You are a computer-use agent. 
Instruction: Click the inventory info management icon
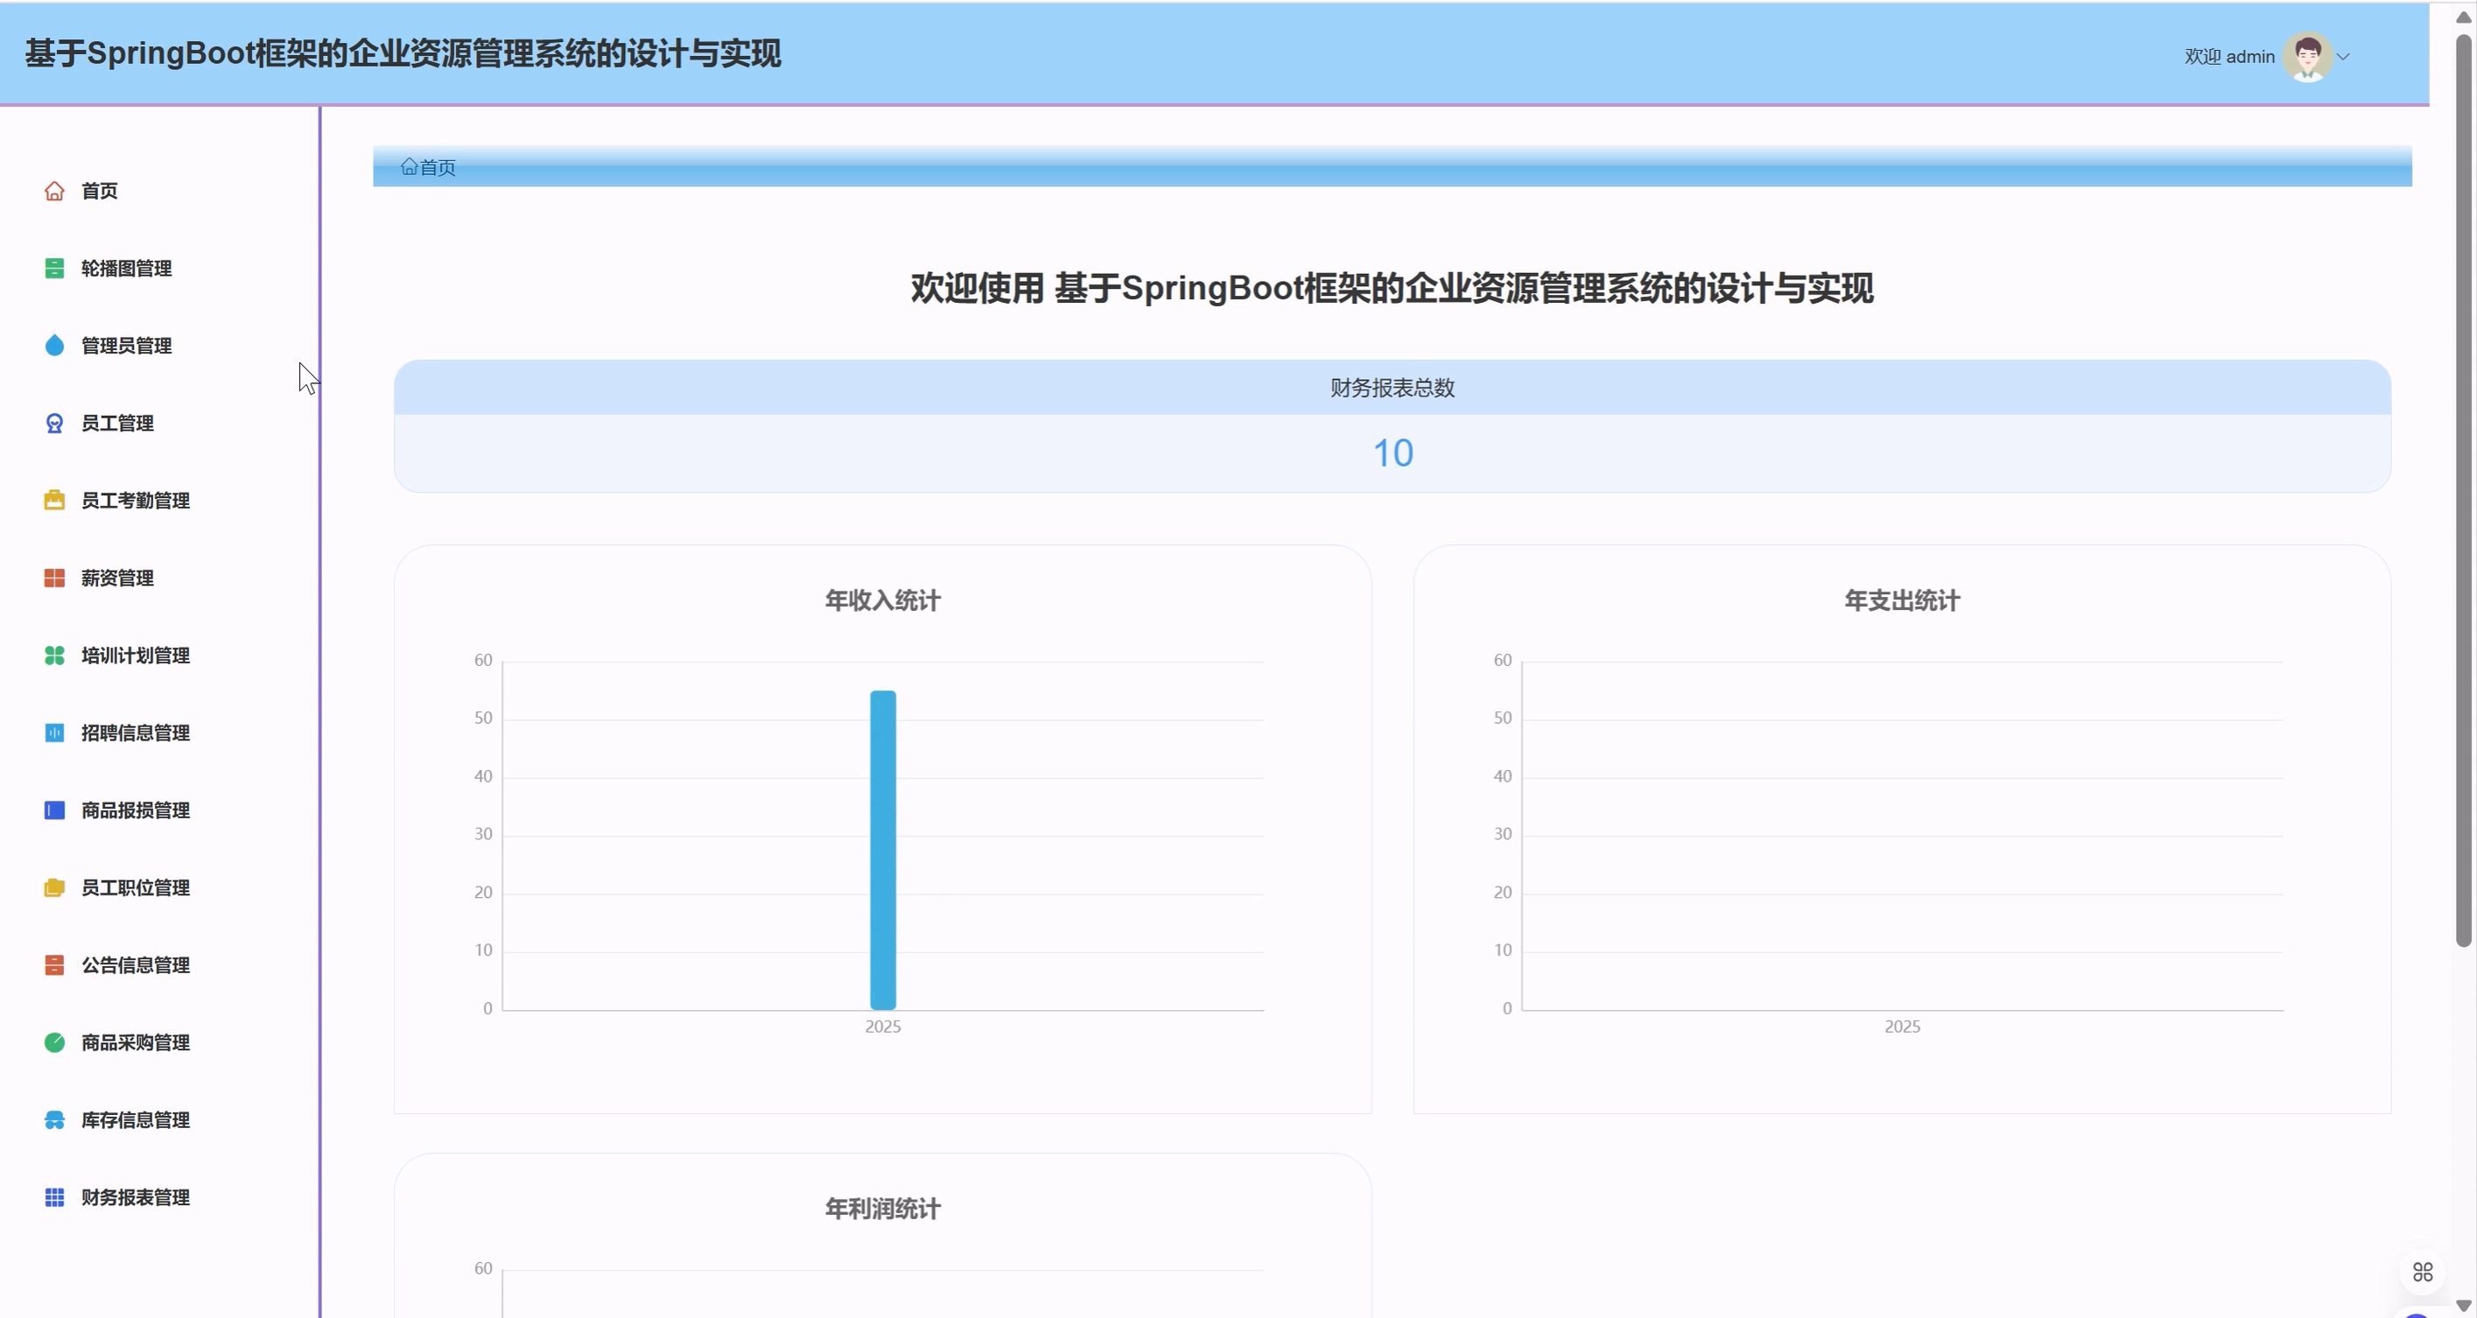[x=54, y=1120]
